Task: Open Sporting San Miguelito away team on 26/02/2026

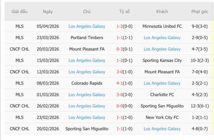Action: (162, 106)
